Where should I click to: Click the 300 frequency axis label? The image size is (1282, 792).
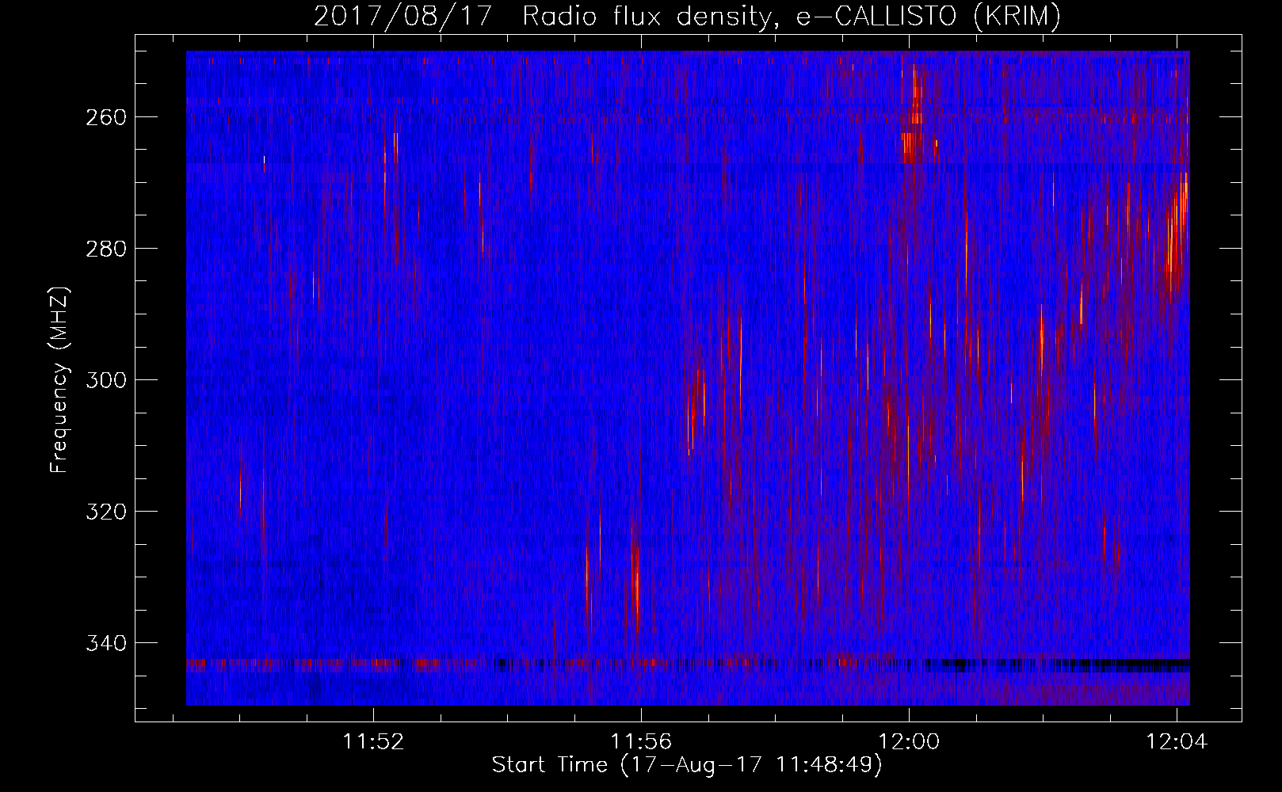coord(106,380)
